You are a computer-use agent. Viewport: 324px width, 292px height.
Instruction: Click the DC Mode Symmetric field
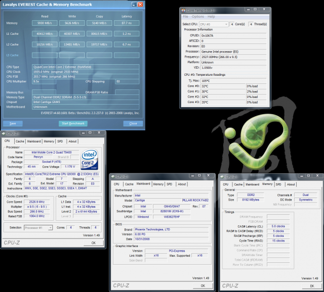(306, 200)
